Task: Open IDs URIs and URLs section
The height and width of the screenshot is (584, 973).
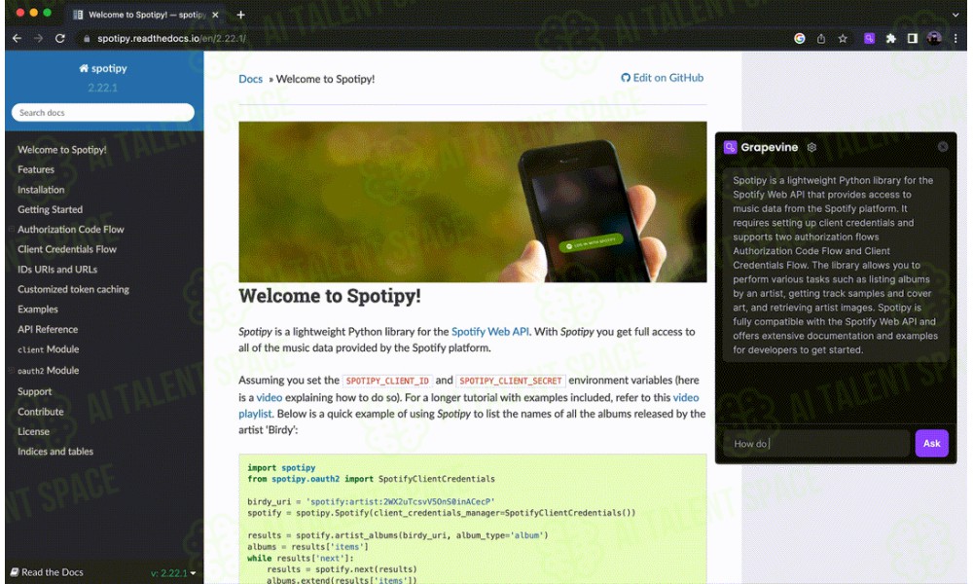Action: click(57, 270)
